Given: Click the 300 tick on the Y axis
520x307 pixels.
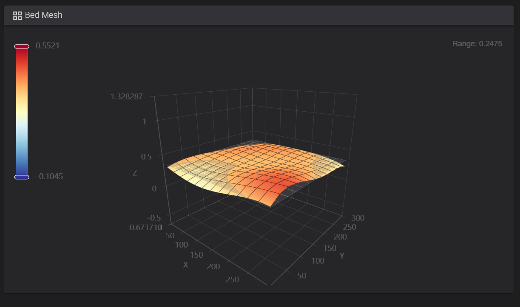Looking at the screenshot, I should coord(358,218).
